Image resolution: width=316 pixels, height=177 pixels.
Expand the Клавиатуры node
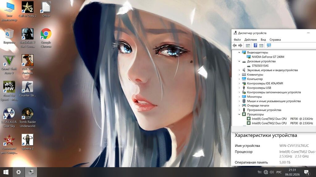tap(239, 74)
